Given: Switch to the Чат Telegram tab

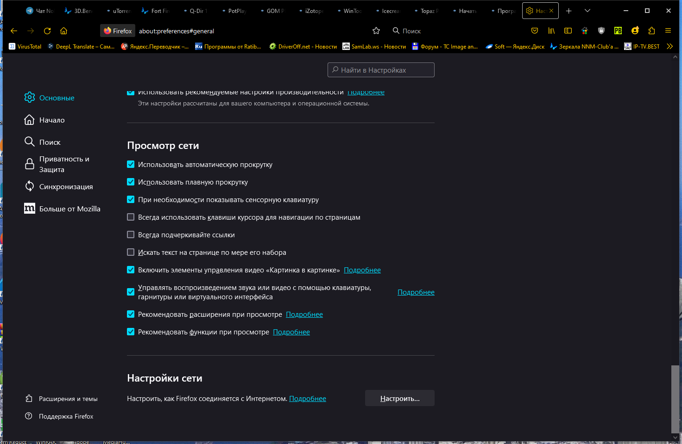Looking at the screenshot, I should 40,11.
